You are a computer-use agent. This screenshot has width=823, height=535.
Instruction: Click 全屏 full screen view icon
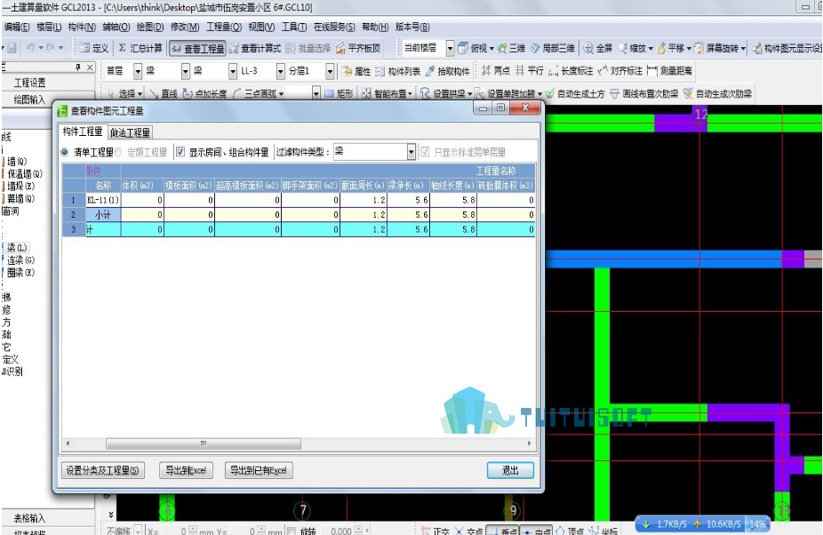tap(598, 48)
